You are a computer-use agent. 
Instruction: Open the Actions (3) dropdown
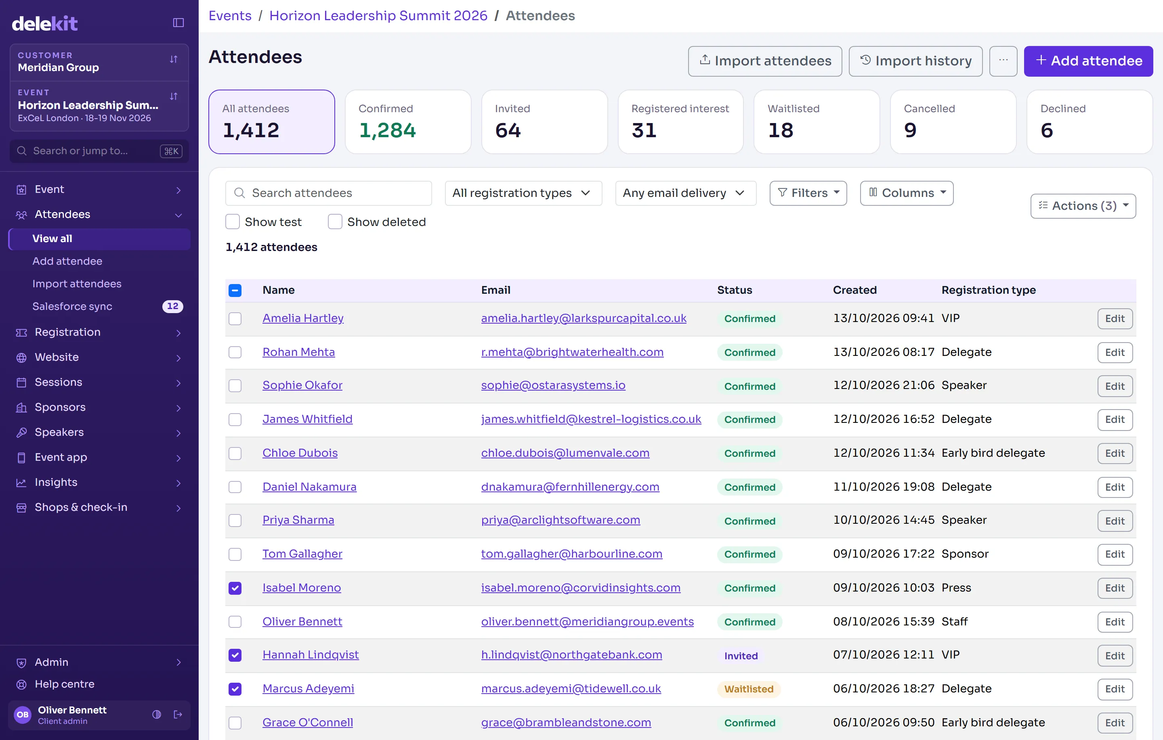[x=1083, y=206]
